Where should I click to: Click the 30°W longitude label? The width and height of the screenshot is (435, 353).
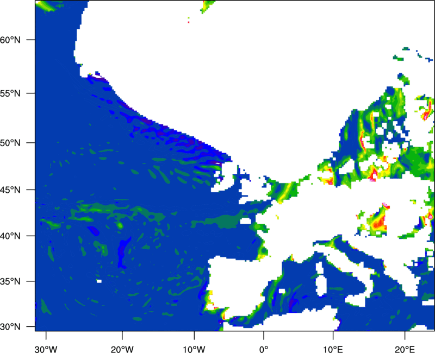pos(46,349)
